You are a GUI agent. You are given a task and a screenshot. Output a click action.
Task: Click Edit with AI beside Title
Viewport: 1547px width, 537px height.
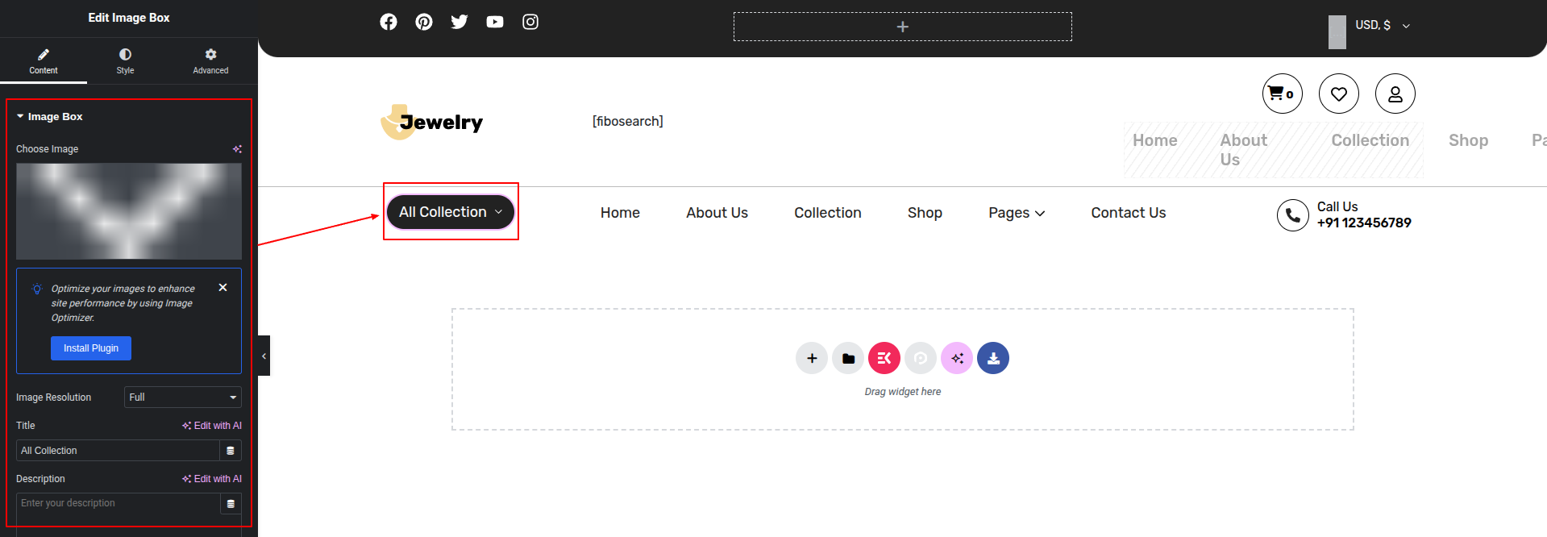tap(212, 426)
